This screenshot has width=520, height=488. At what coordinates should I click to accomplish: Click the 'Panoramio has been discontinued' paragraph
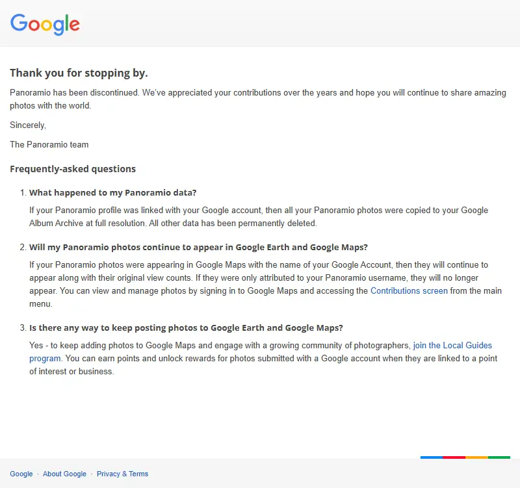tap(258, 99)
